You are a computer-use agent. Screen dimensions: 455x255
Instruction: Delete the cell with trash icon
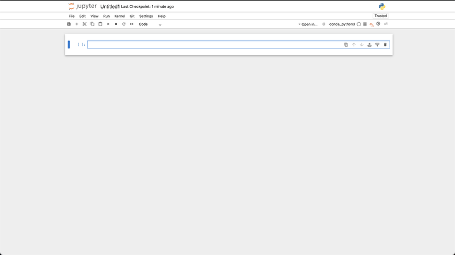385,45
